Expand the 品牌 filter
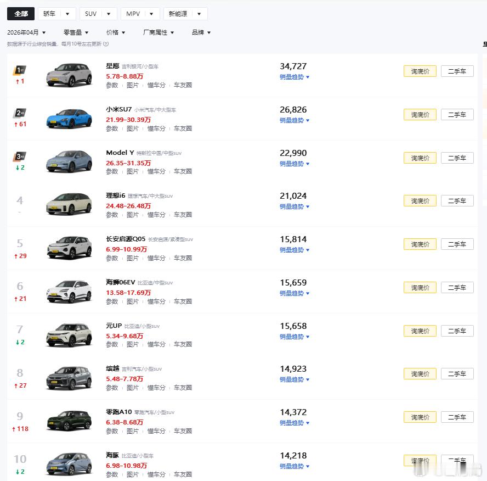The width and height of the screenshot is (487, 481). click(x=201, y=32)
